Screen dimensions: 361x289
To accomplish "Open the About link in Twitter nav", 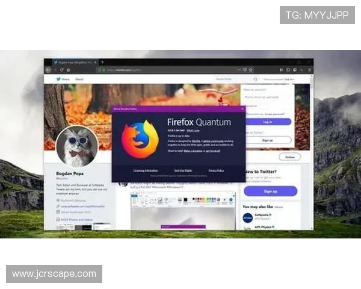I will point(79,79).
